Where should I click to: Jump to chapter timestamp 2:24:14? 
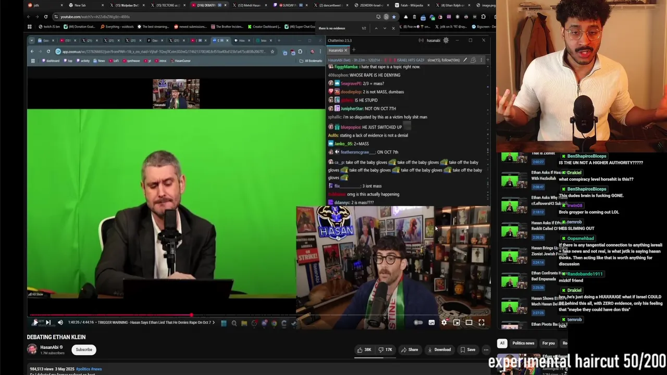tap(537, 262)
